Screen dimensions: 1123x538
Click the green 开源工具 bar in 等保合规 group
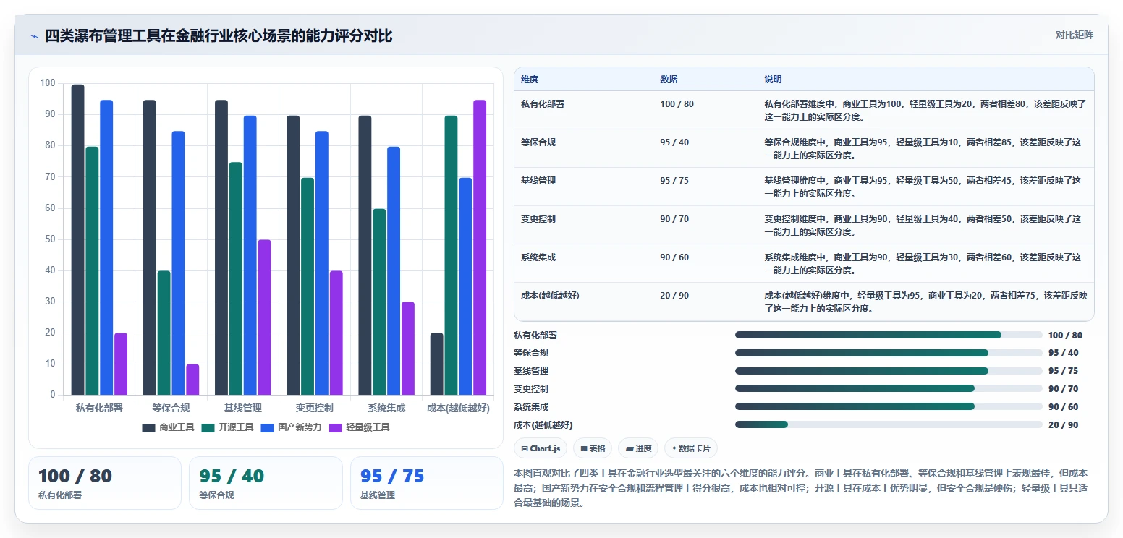pyautogui.click(x=164, y=333)
